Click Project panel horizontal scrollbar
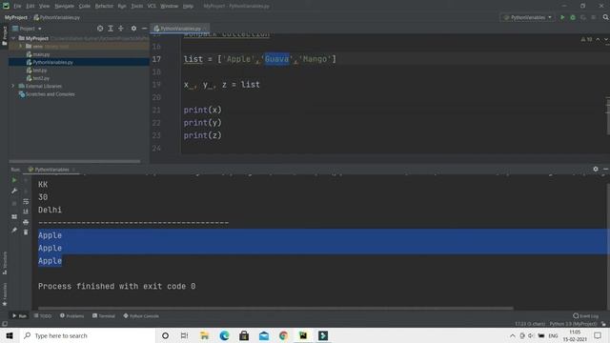 74,161
